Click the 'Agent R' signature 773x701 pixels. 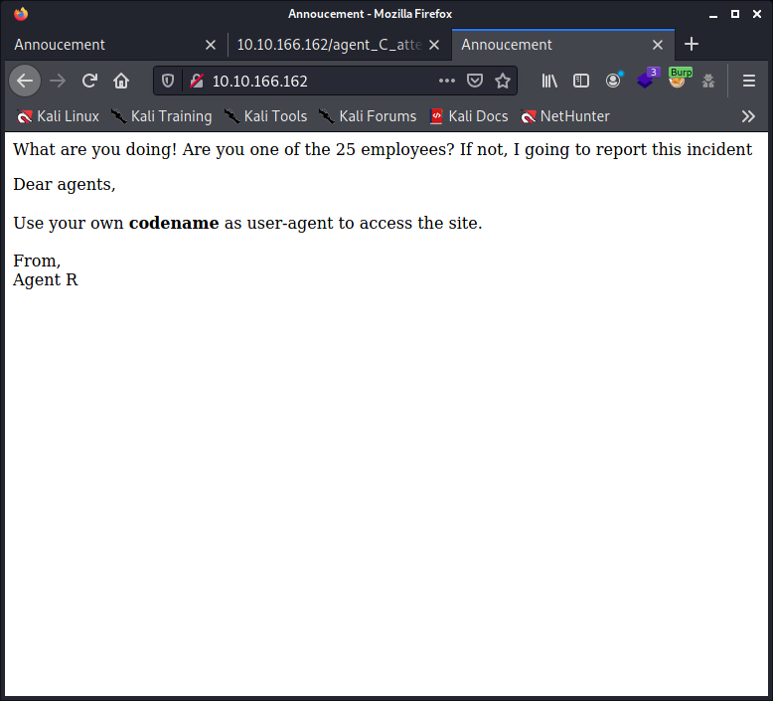46,279
